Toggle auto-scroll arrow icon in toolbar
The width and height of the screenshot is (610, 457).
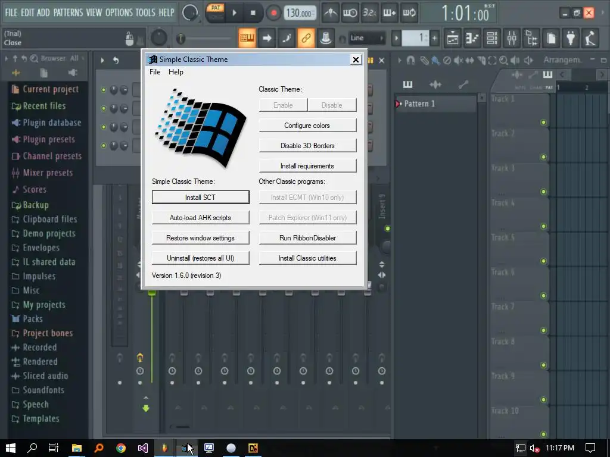[267, 37]
